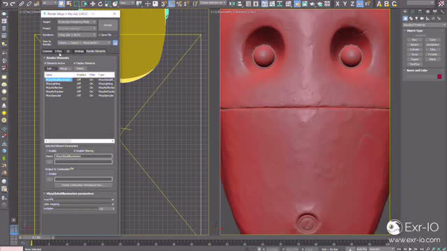Select the Rotate transform tool

[x=100, y=4]
